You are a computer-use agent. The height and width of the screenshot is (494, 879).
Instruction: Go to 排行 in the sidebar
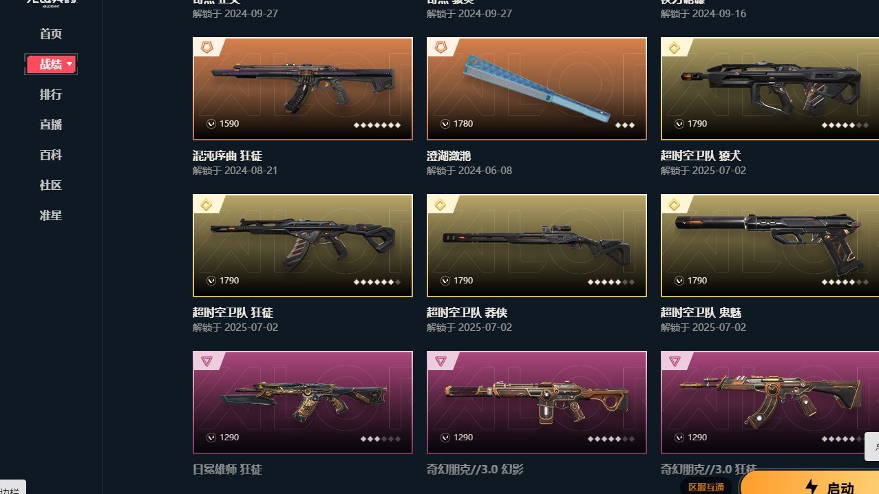point(51,94)
